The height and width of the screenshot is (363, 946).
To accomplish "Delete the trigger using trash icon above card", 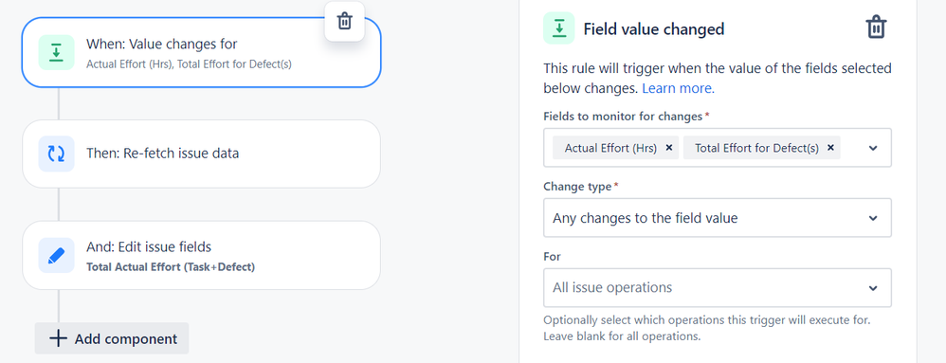I will [344, 21].
